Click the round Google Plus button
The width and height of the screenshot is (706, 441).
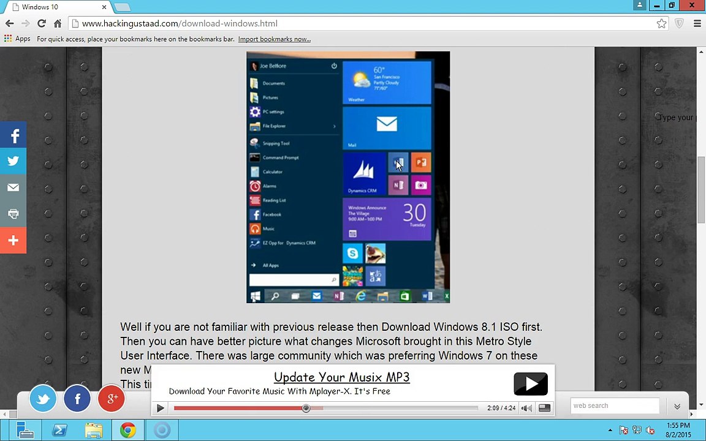[111, 399]
